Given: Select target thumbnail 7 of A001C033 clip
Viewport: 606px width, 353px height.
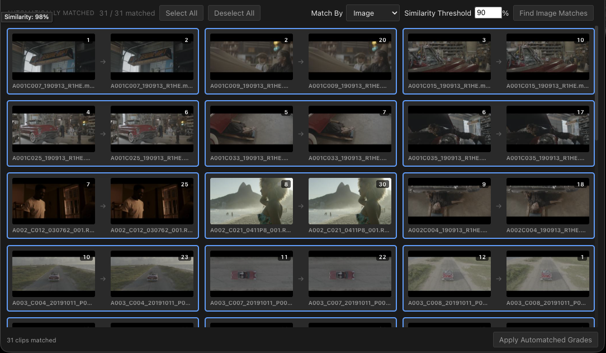Looking at the screenshot, I should pos(350,129).
